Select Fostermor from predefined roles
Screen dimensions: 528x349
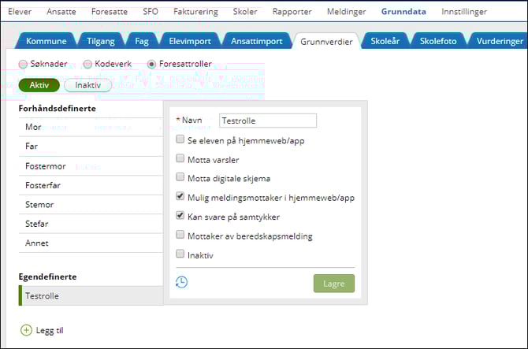pos(46,166)
